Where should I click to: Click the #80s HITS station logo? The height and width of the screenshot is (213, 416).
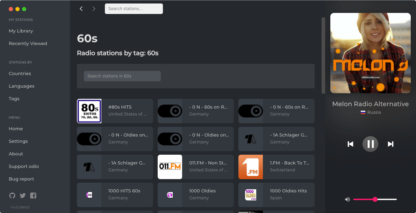[x=89, y=111]
